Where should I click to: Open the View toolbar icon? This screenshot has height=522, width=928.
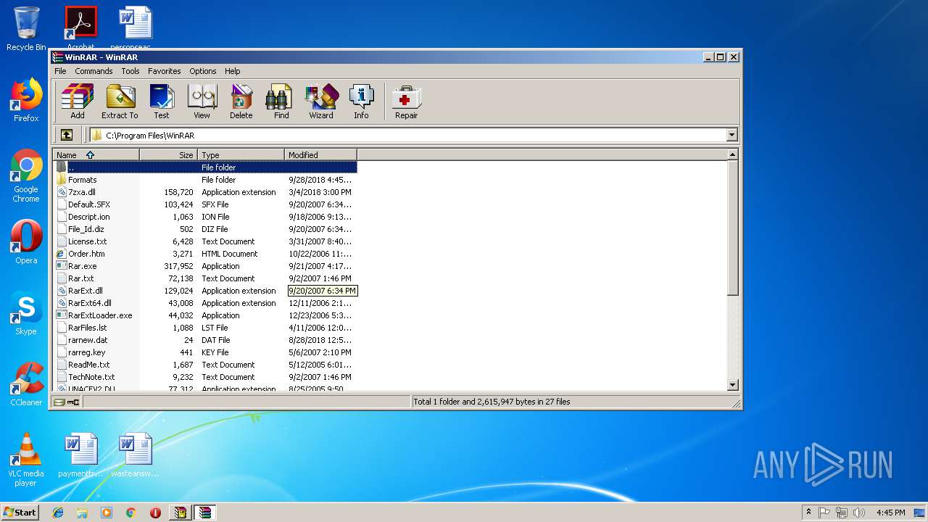pos(202,101)
